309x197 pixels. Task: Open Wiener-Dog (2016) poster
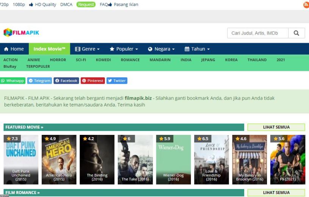173,159
